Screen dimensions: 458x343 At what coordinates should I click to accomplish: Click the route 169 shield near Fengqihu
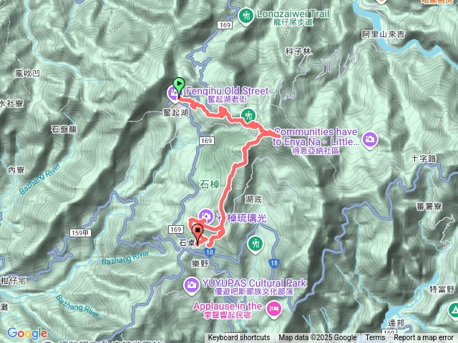tap(207, 141)
